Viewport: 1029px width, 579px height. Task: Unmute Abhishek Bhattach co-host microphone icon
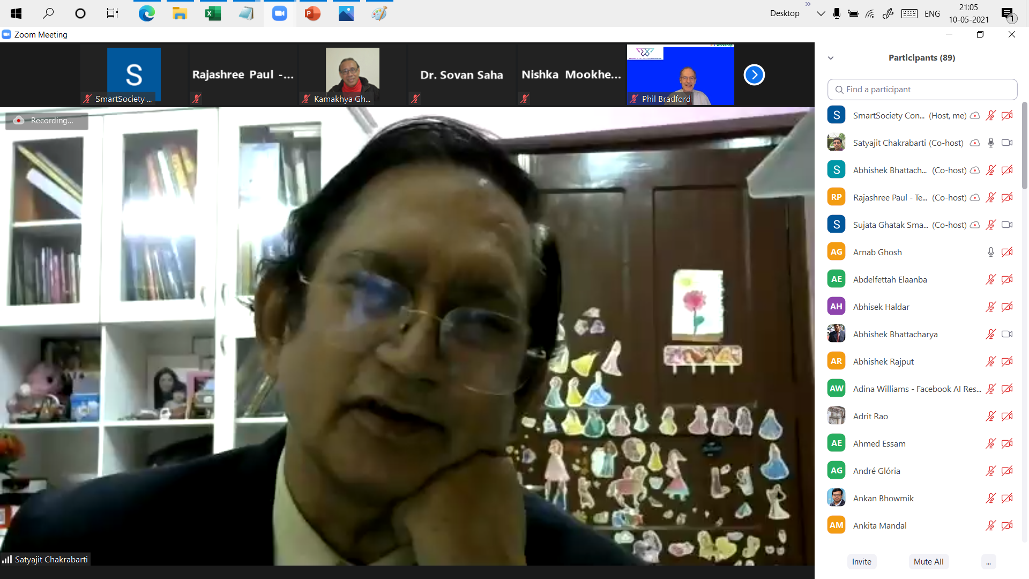point(990,170)
